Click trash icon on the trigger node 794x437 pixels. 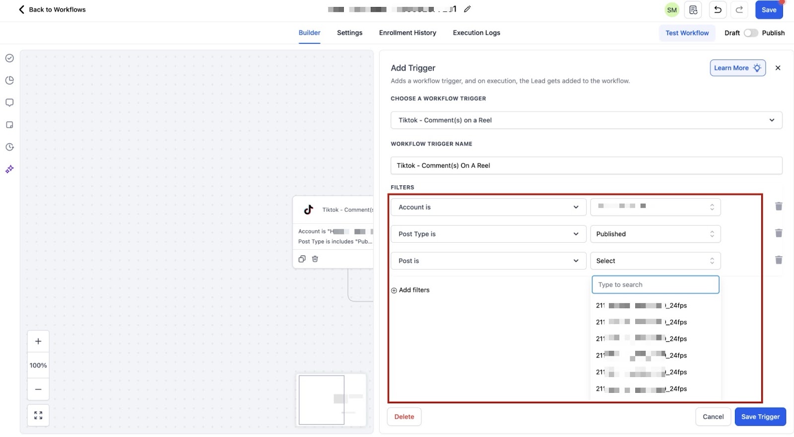pos(315,259)
